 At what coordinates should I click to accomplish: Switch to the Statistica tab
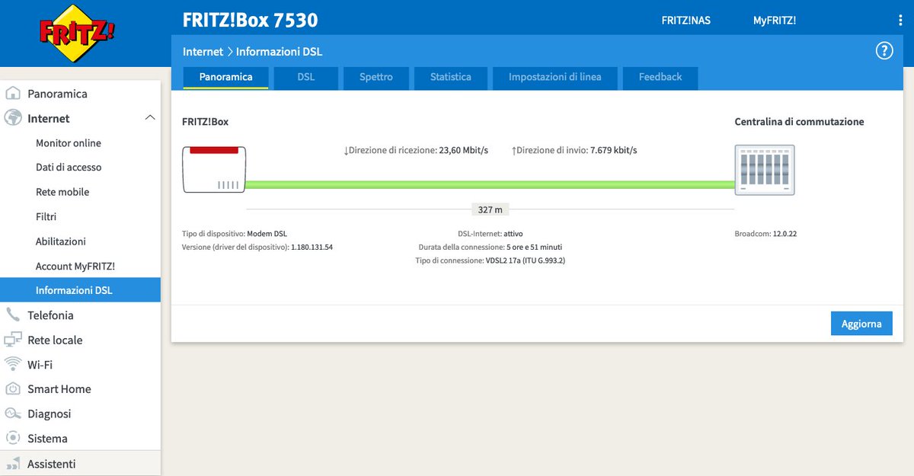(451, 77)
